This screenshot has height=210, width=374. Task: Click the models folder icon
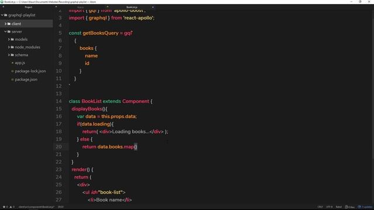(x=12, y=39)
